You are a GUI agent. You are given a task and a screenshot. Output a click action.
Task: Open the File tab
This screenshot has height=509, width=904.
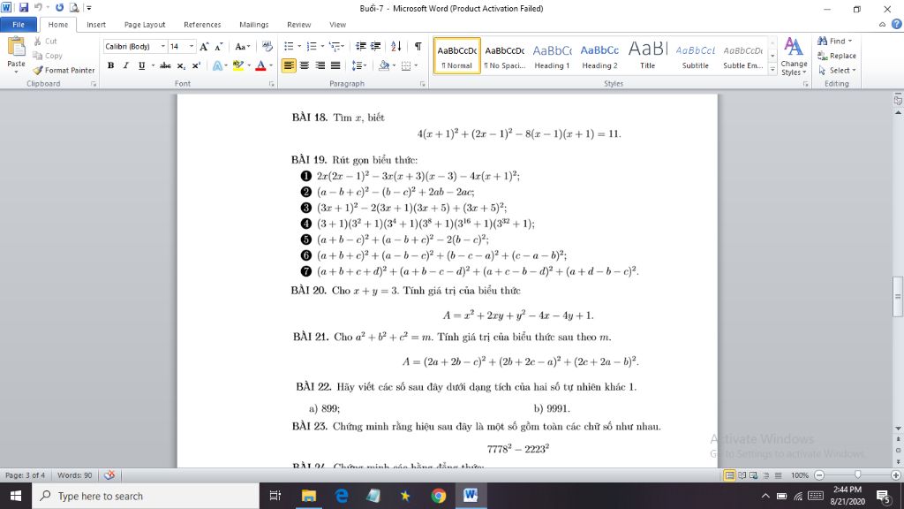point(19,24)
